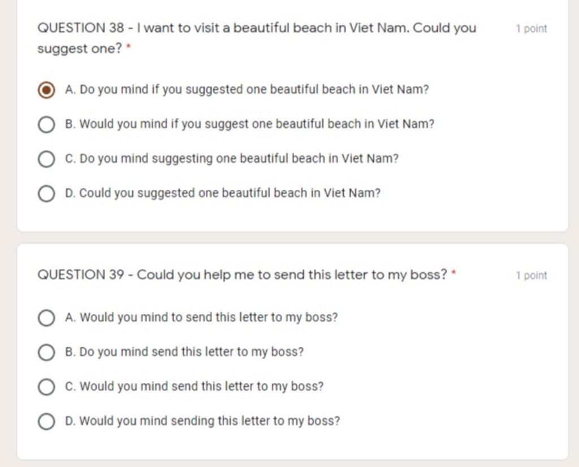Select radio button for Question 38 option A
The width and height of the screenshot is (579, 467).
pyautogui.click(x=46, y=90)
